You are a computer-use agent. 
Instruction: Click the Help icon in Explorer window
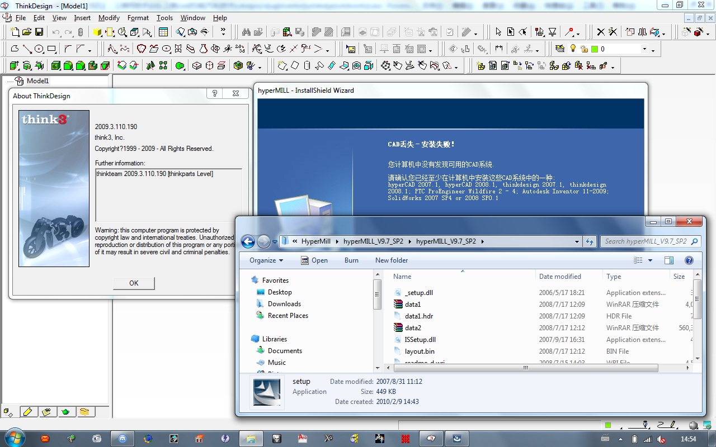coord(689,260)
